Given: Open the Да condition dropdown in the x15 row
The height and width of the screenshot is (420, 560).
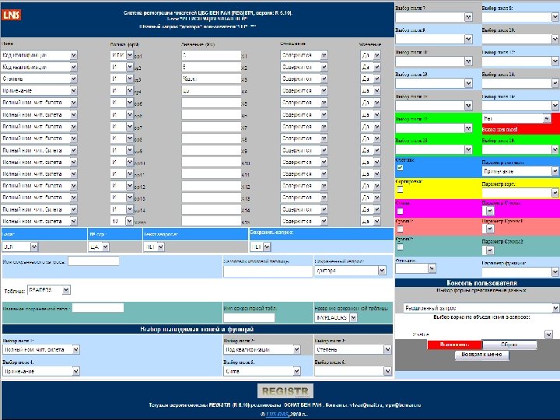Looking at the screenshot, I should point(370,221).
